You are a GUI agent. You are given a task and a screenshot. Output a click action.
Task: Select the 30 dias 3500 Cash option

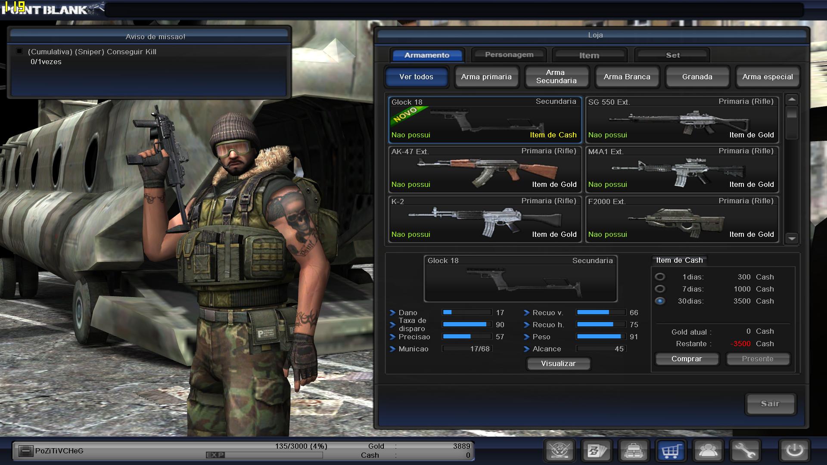point(660,301)
